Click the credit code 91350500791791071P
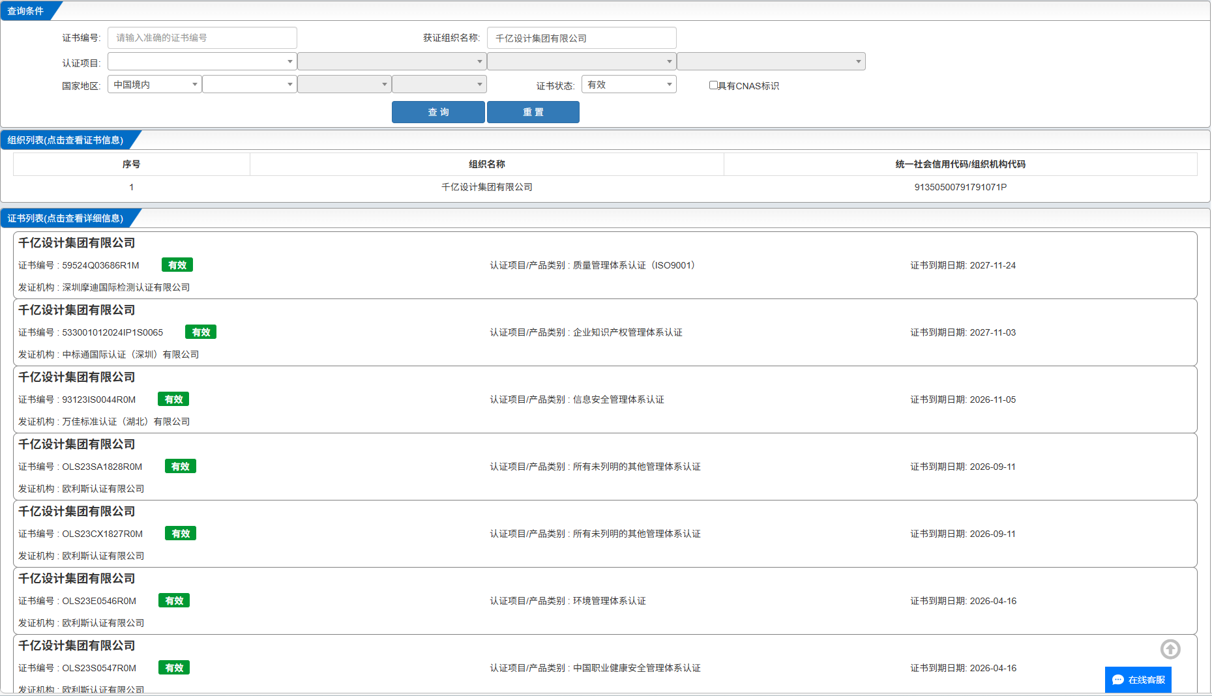This screenshot has height=696, width=1212. 960,187
